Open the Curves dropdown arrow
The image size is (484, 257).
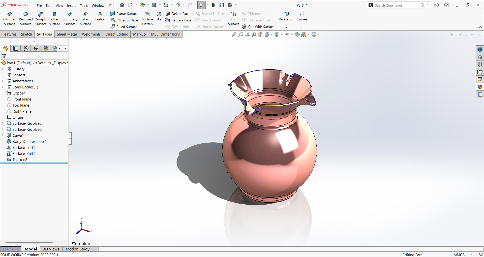tap(302, 27)
